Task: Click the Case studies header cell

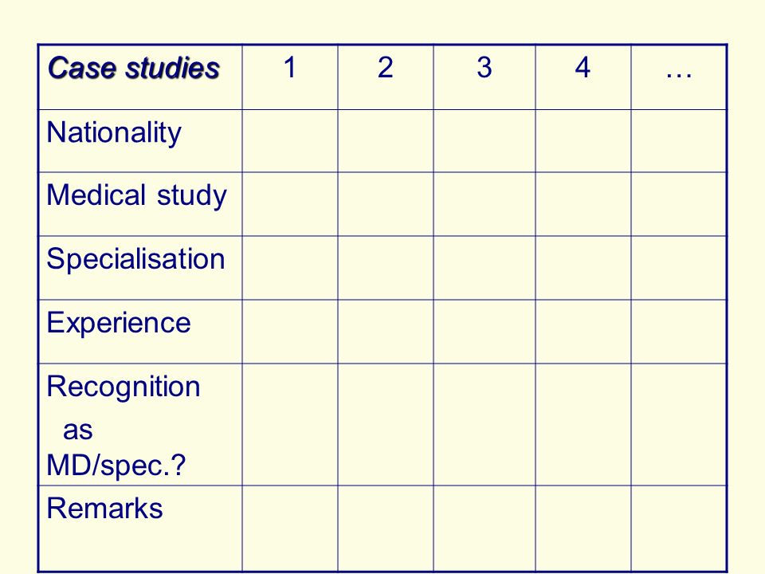Action: click(140, 77)
